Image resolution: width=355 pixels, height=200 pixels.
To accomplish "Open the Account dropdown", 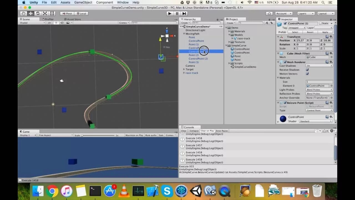I will point(284,13).
